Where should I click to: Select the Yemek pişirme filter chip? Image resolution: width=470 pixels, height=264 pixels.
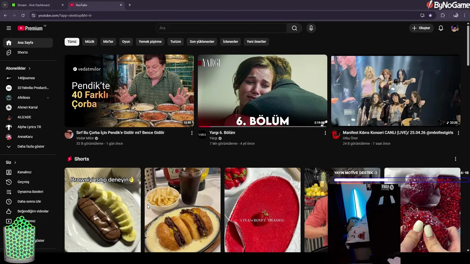[x=150, y=42]
